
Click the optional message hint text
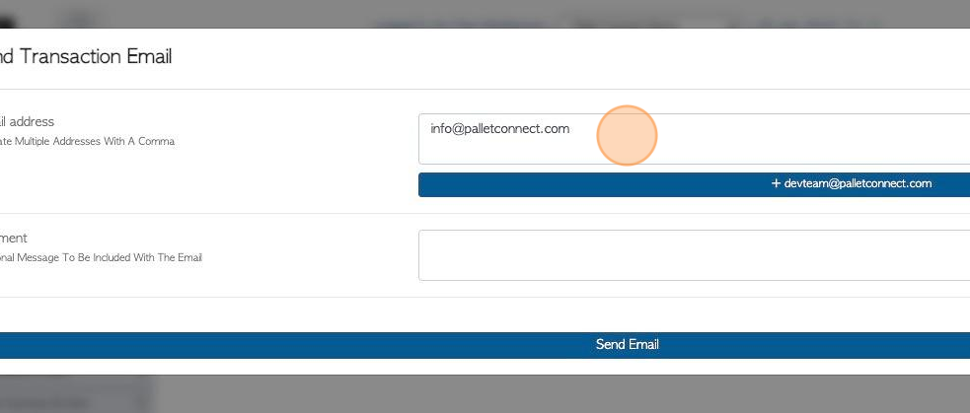[101, 258]
